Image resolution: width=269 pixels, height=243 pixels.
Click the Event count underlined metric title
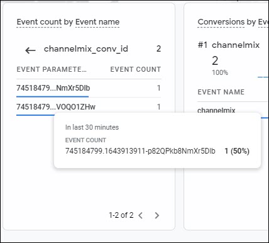(x=39, y=22)
